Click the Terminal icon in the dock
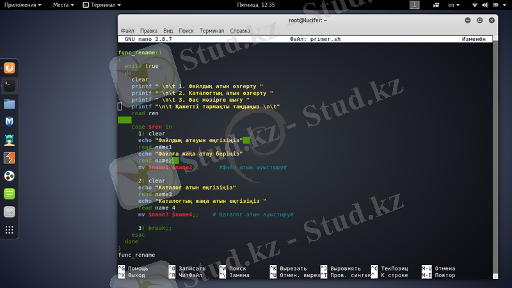512x288 pixels. [x=10, y=85]
